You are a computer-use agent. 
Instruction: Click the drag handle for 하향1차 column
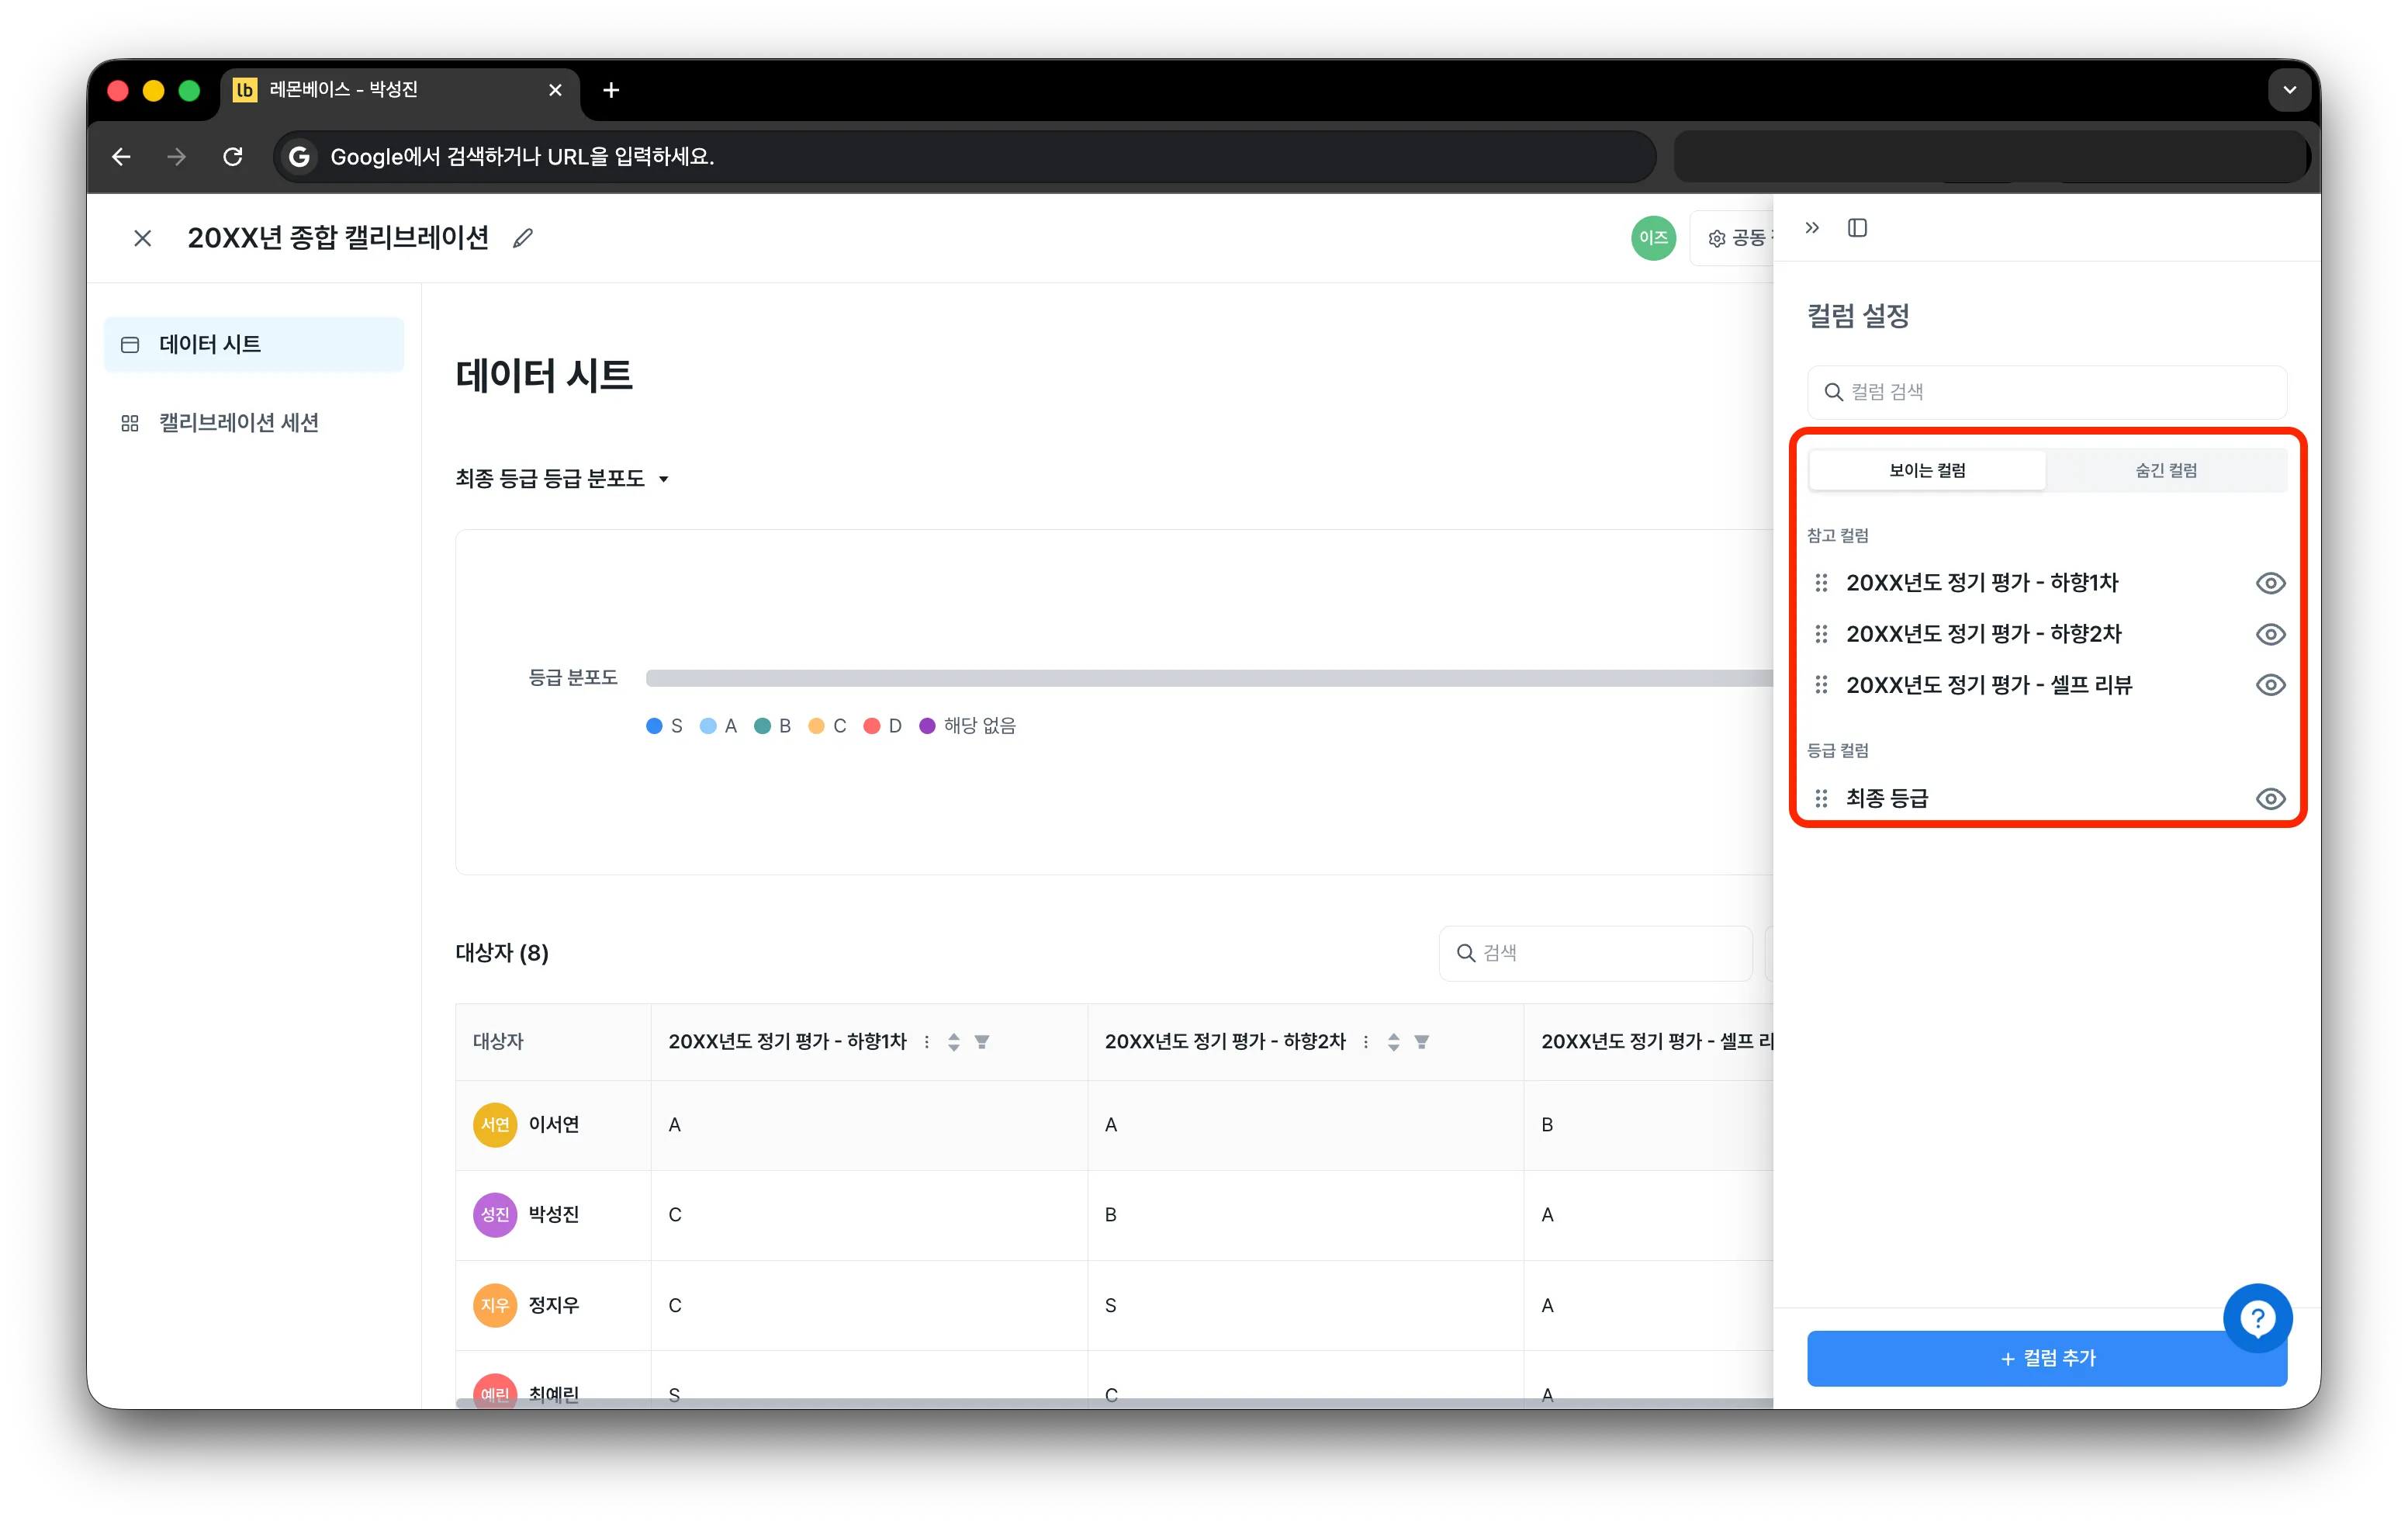pyautogui.click(x=1821, y=583)
